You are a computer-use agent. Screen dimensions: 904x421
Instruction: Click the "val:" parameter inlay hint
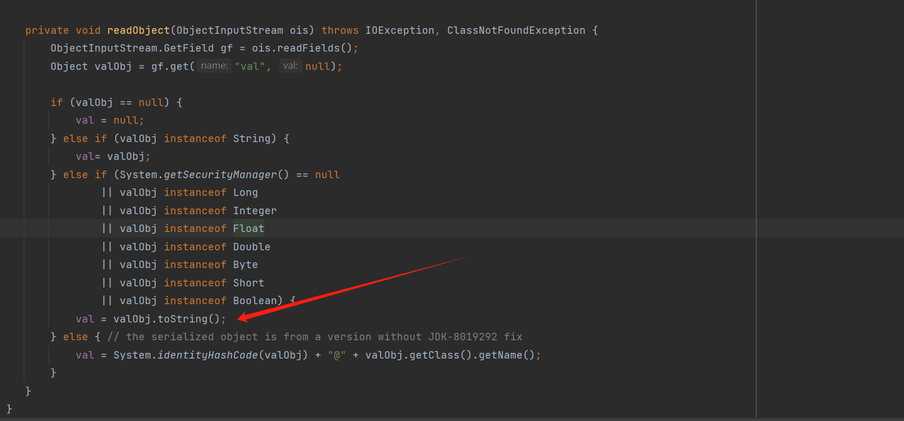290,66
